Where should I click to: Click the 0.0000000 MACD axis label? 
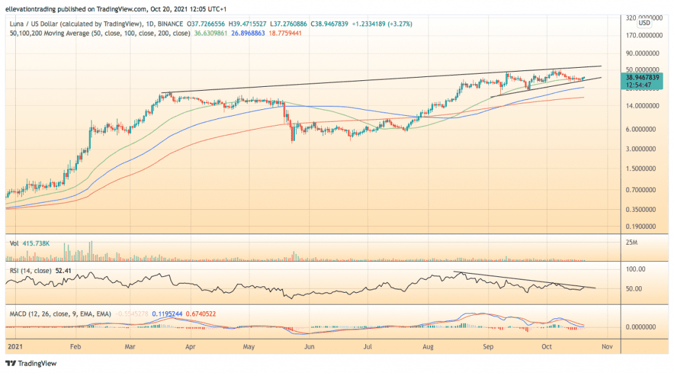pyautogui.click(x=640, y=327)
